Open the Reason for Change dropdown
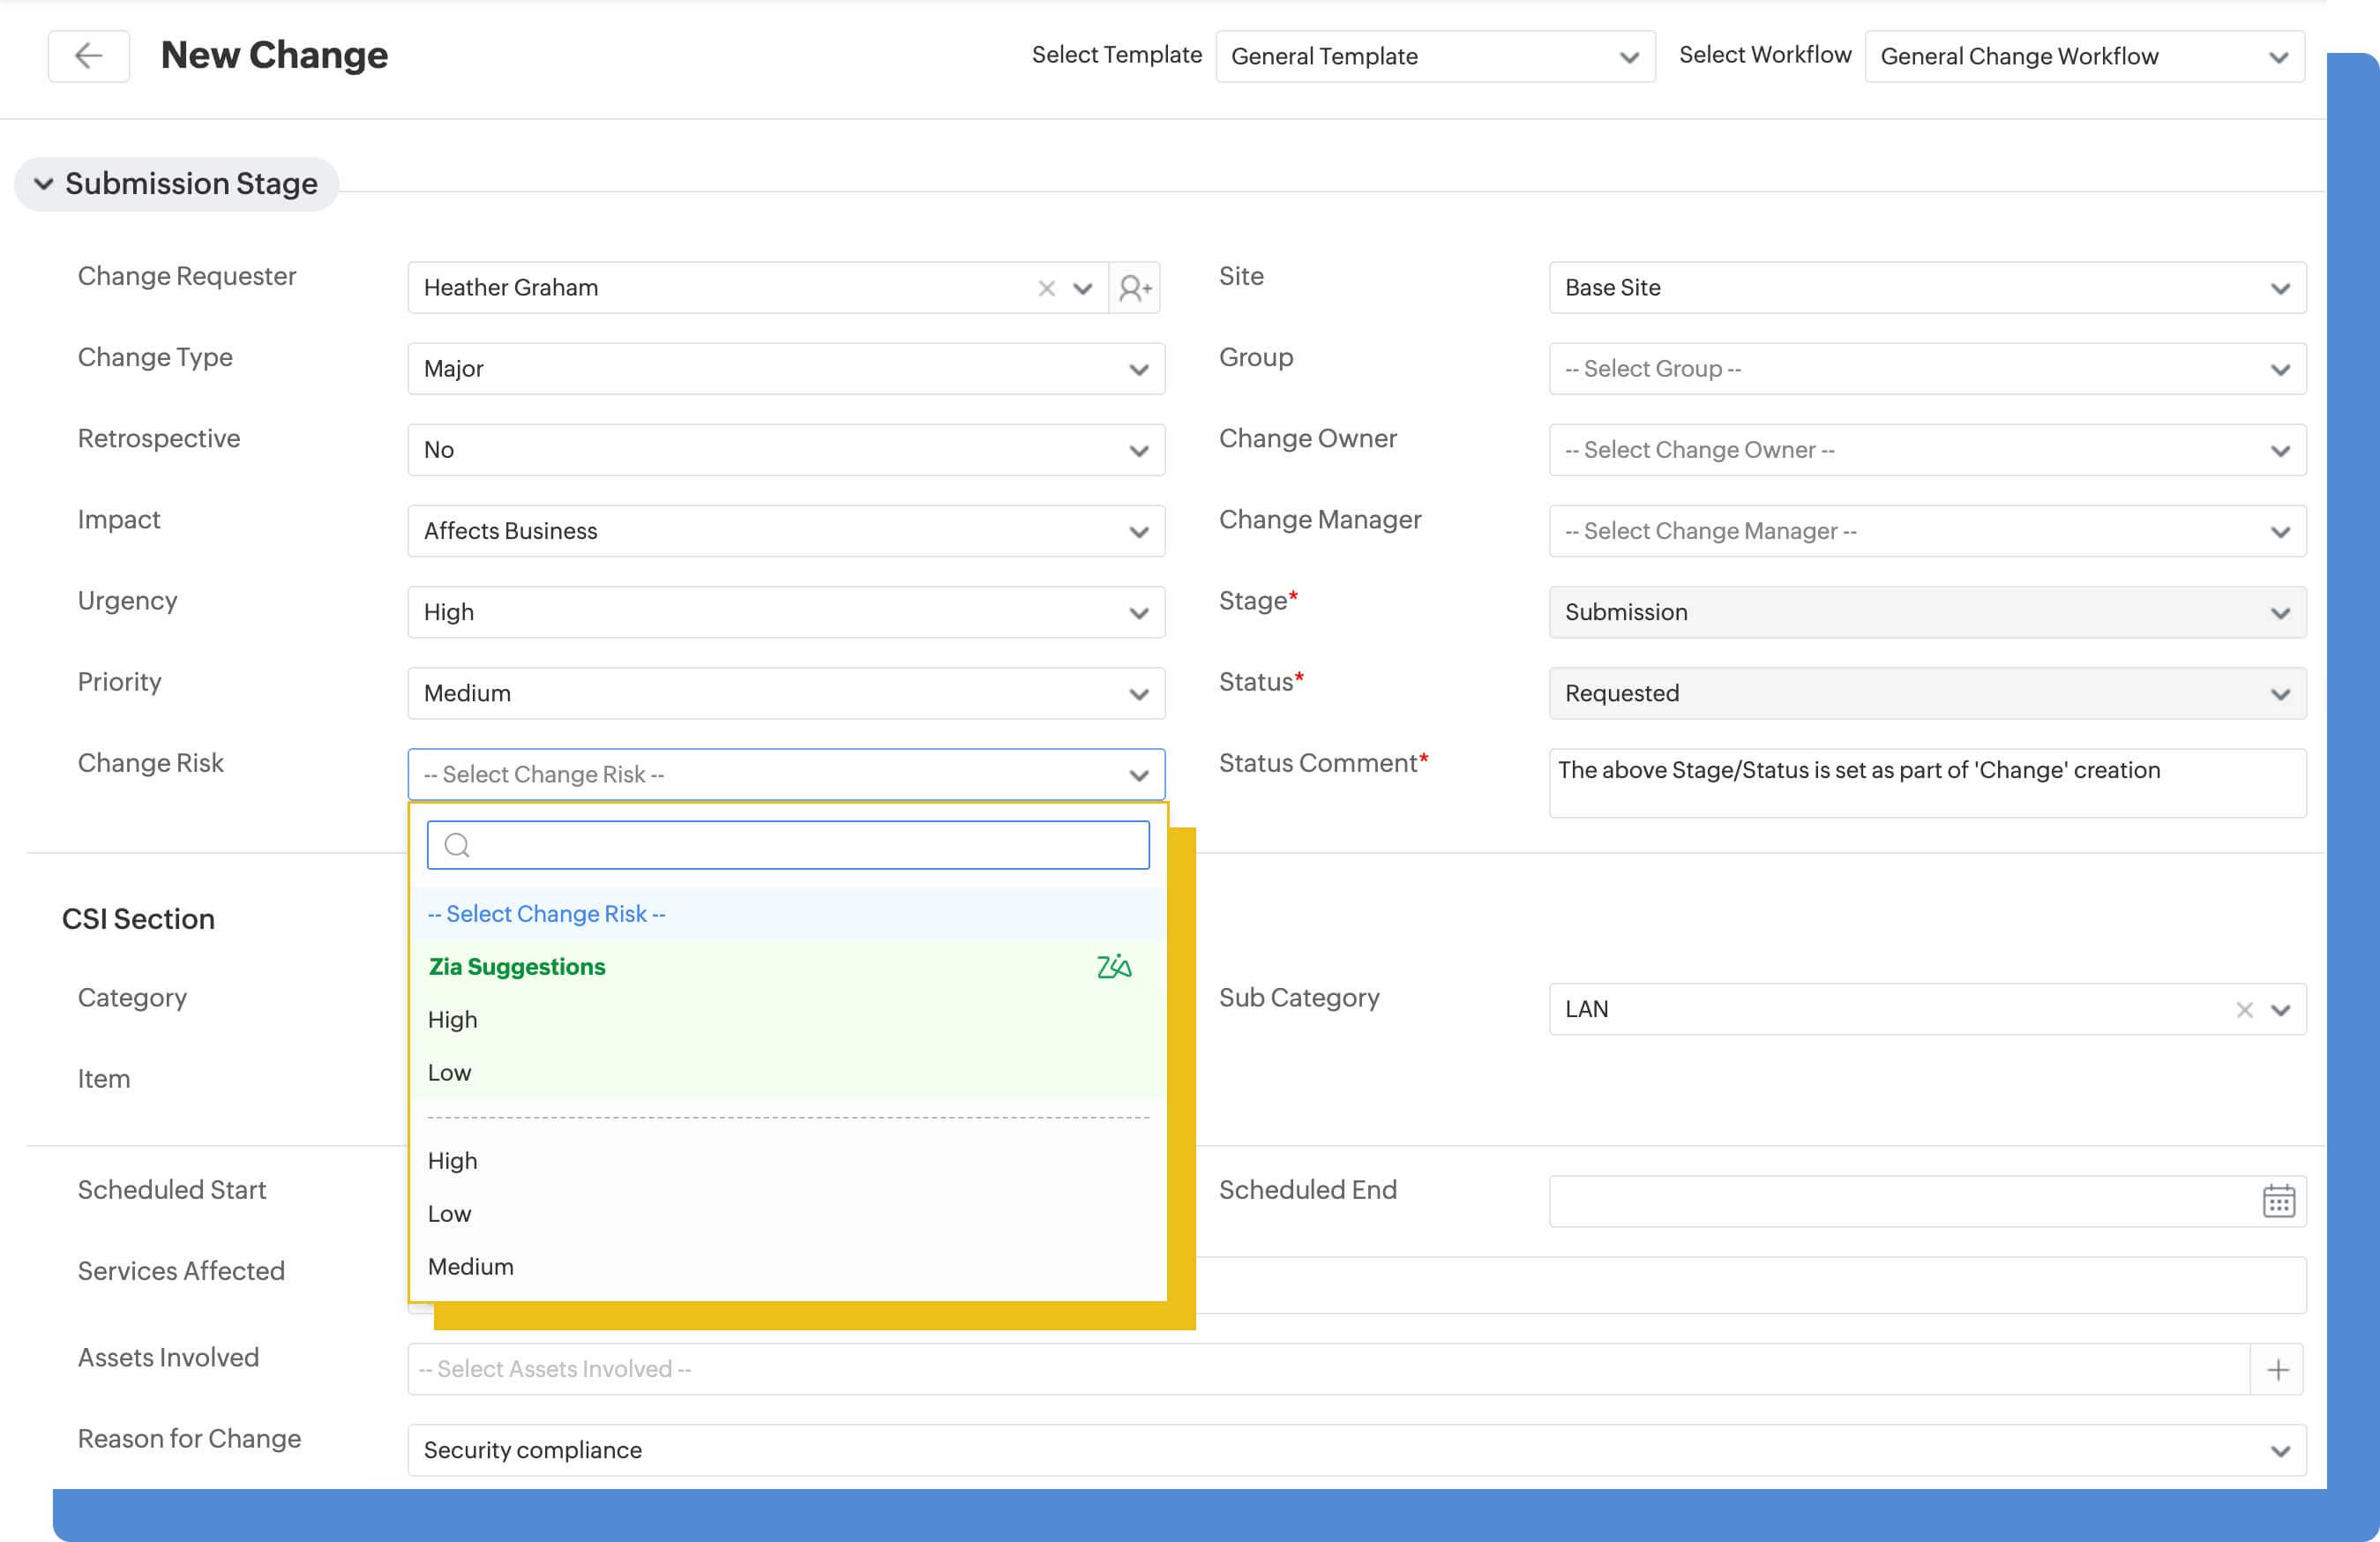This screenshot has width=2380, height=1542. [x=1356, y=1450]
